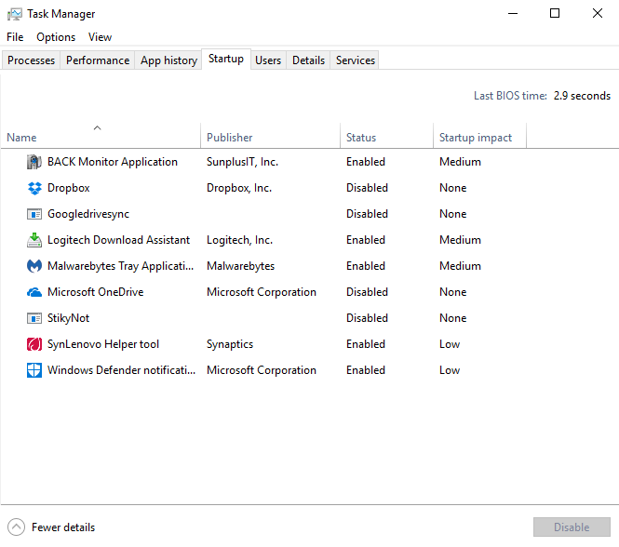Switch to the Users tab
This screenshot has height=547, width=619.
coord(268,60)
